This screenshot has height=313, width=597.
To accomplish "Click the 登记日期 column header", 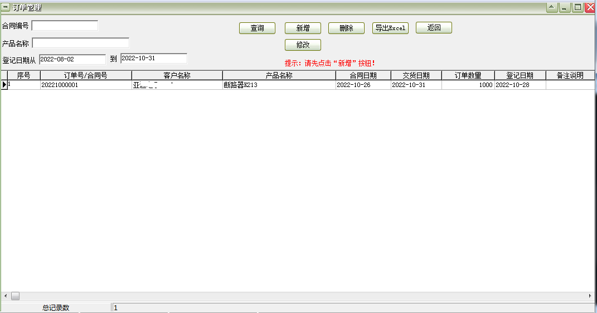I will click(x=520, y=75).
